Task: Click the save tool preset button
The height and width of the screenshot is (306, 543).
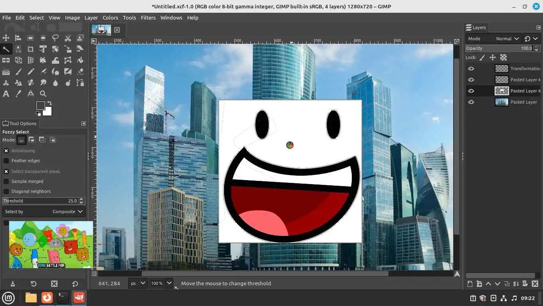Action: 13,284
